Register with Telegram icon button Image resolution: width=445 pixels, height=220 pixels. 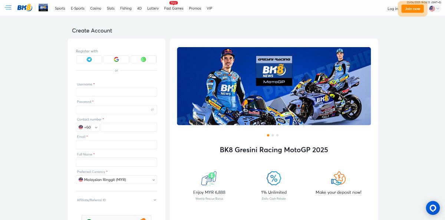coord(89,59)
